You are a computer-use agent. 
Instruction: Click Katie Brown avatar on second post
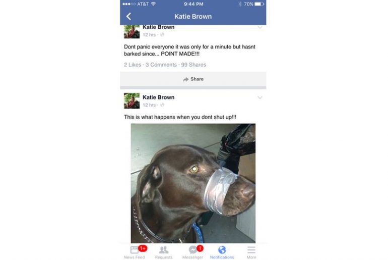(132, 101)
